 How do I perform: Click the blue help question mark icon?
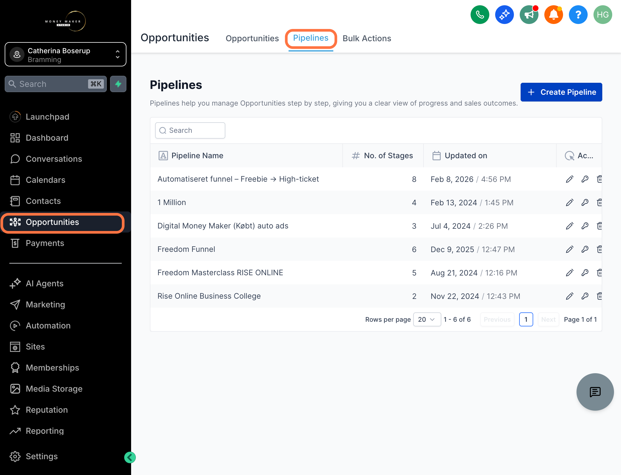click(x=578, y=15)
